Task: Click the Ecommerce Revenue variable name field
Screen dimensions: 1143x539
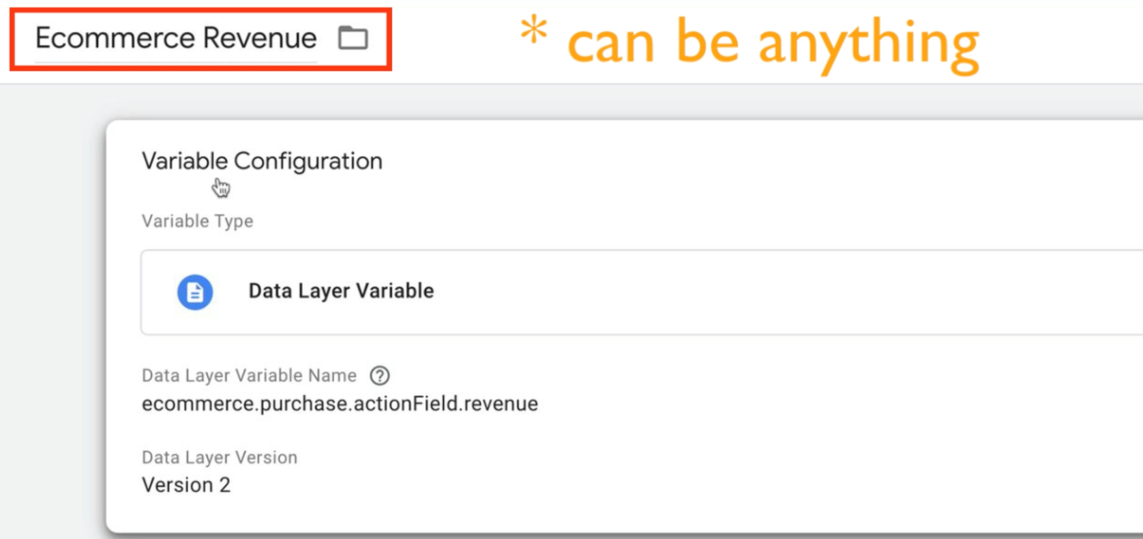Action: tap(176, 38)
